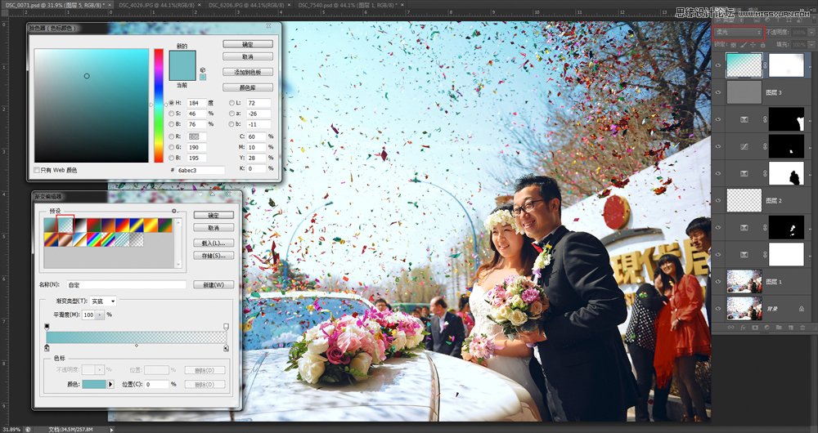The height and width of the screenshot is (433, 818).
Task: Click the lock image pixels brush icon
Action: point(744,45)
